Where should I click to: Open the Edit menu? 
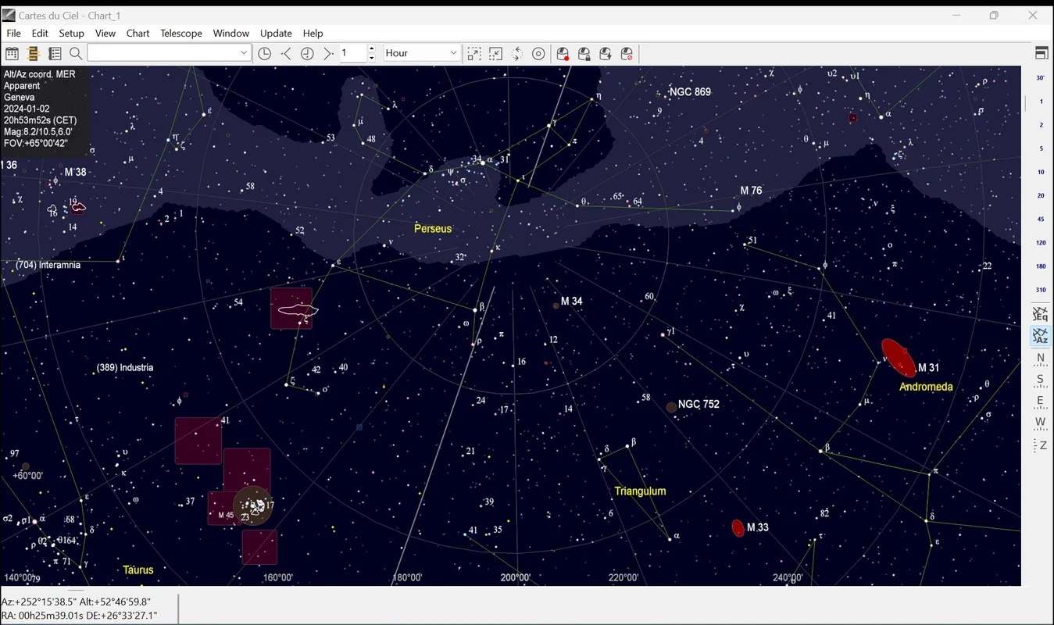[x=40, y=33]
